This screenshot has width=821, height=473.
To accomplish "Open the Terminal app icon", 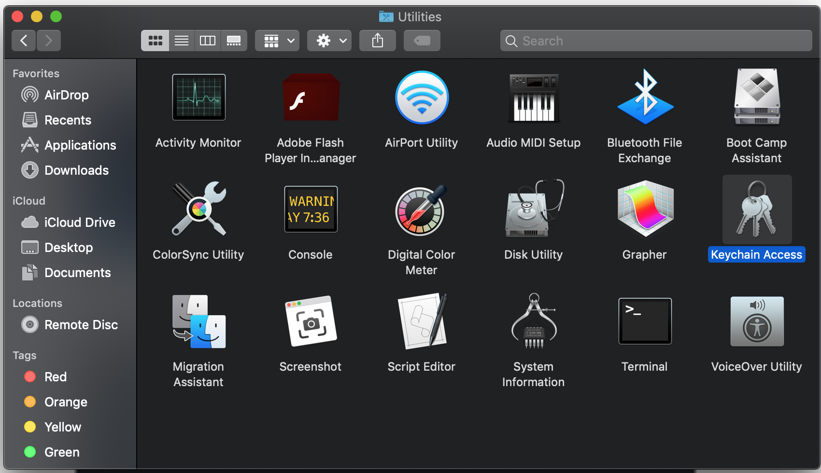I will coord(644,321).
